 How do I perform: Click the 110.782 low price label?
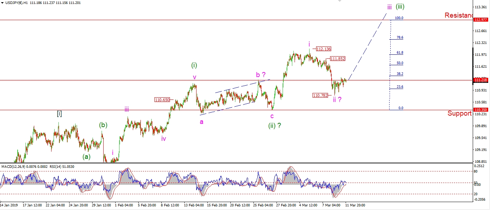coord(321,95)
